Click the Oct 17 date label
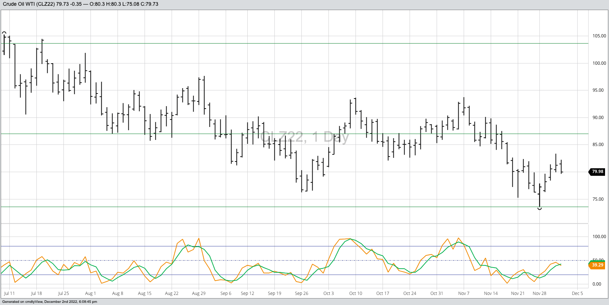The image size is (609, 305). [x=383, y=293]
